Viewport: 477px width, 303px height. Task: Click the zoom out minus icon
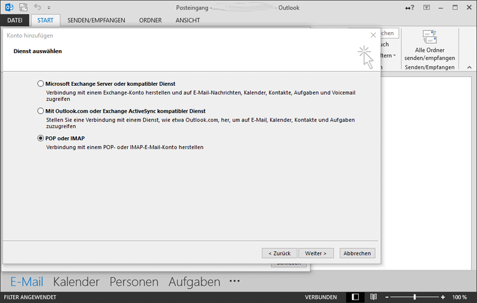pyautogui.click(x=387, y=296)
